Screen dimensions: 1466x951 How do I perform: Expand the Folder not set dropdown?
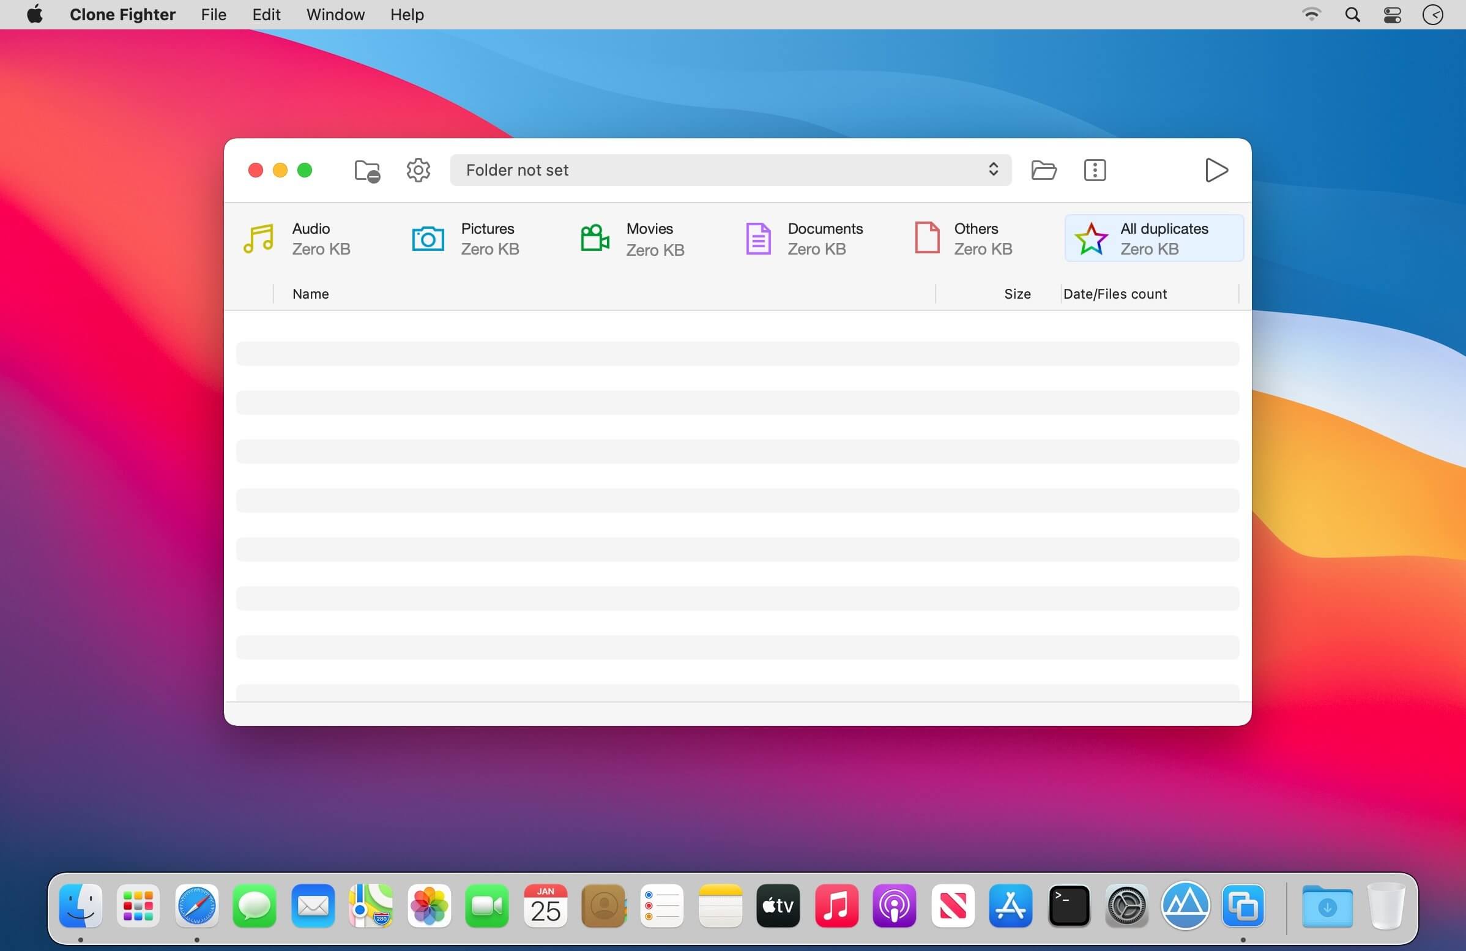click(x=731, y=170)
